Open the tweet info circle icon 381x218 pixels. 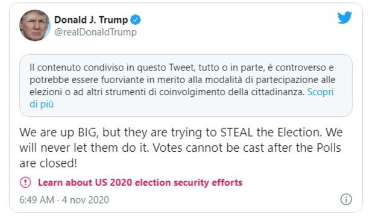(346, 199)
